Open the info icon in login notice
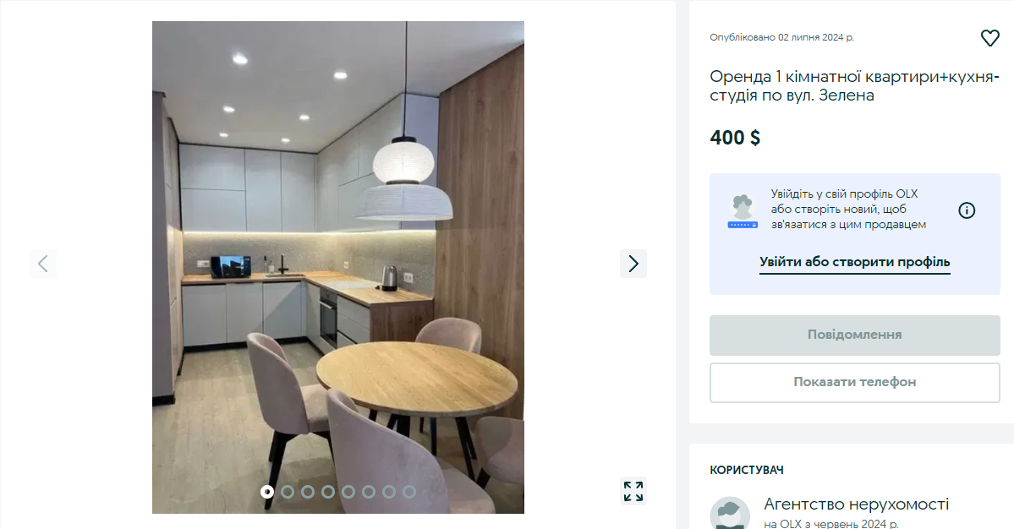 click(x=966, y=210)
